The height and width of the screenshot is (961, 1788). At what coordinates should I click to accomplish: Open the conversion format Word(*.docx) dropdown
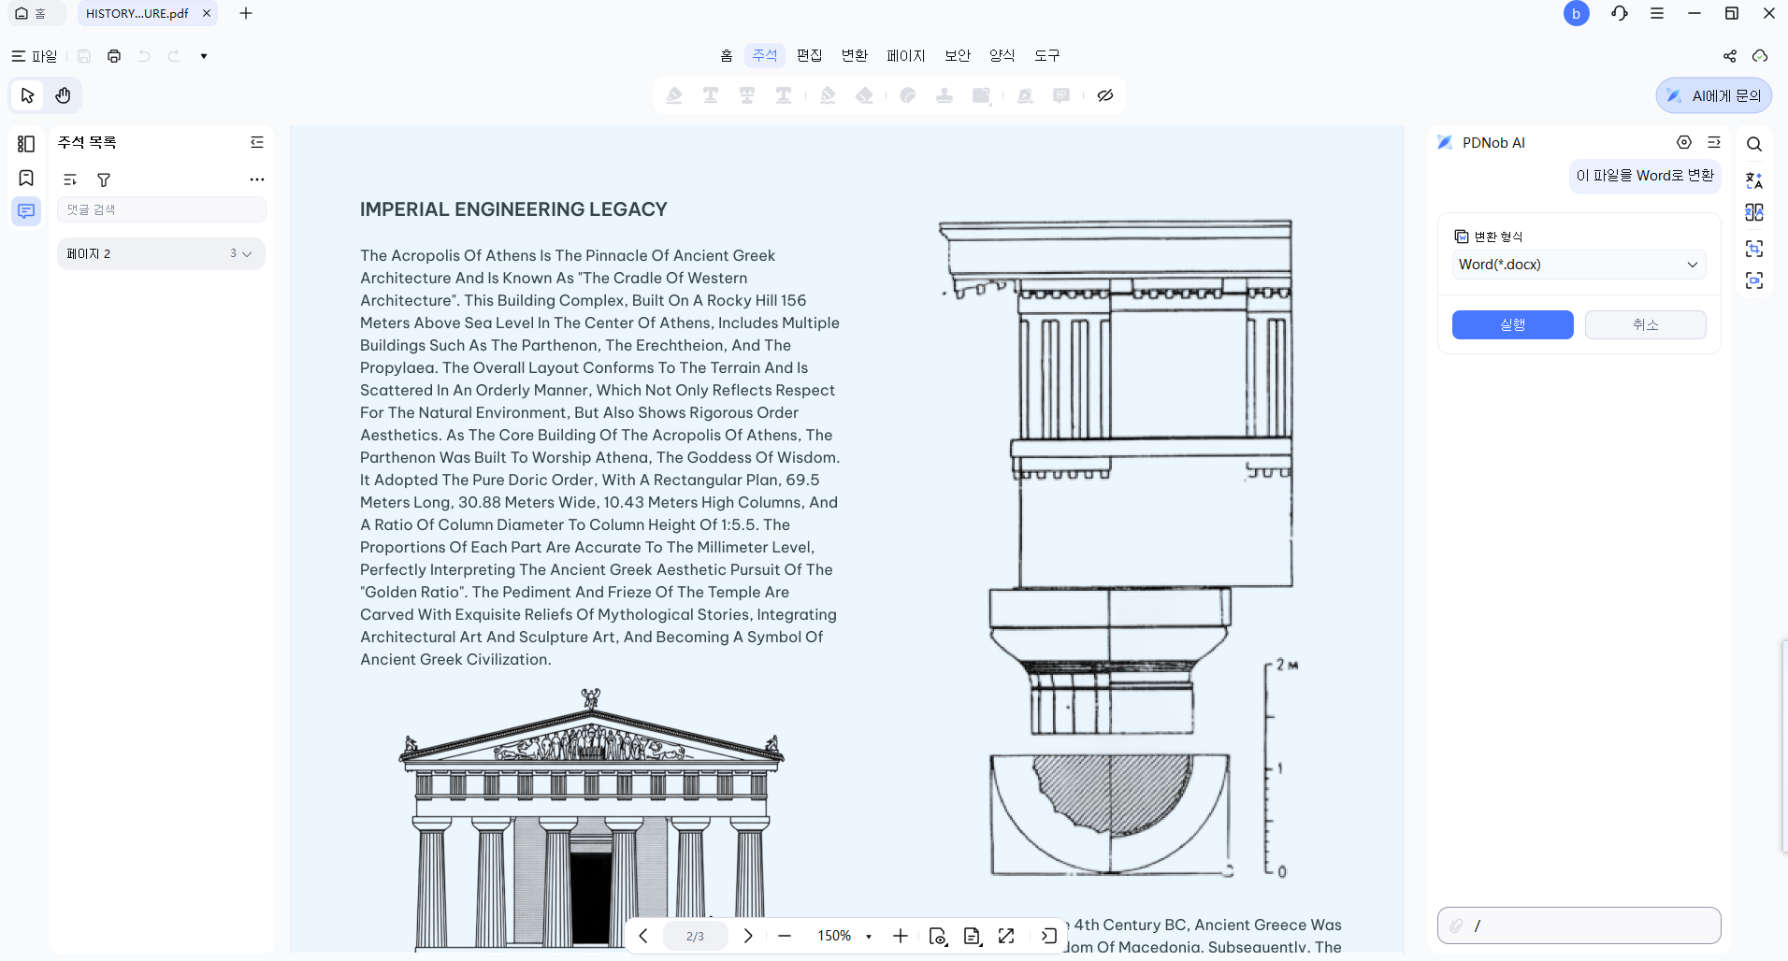tap(1579, 265)
